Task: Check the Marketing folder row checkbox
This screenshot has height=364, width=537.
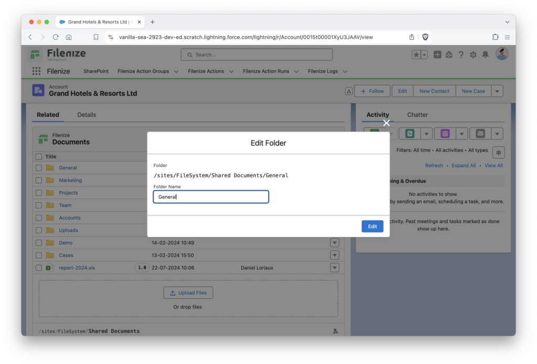Action: point(38,180)
